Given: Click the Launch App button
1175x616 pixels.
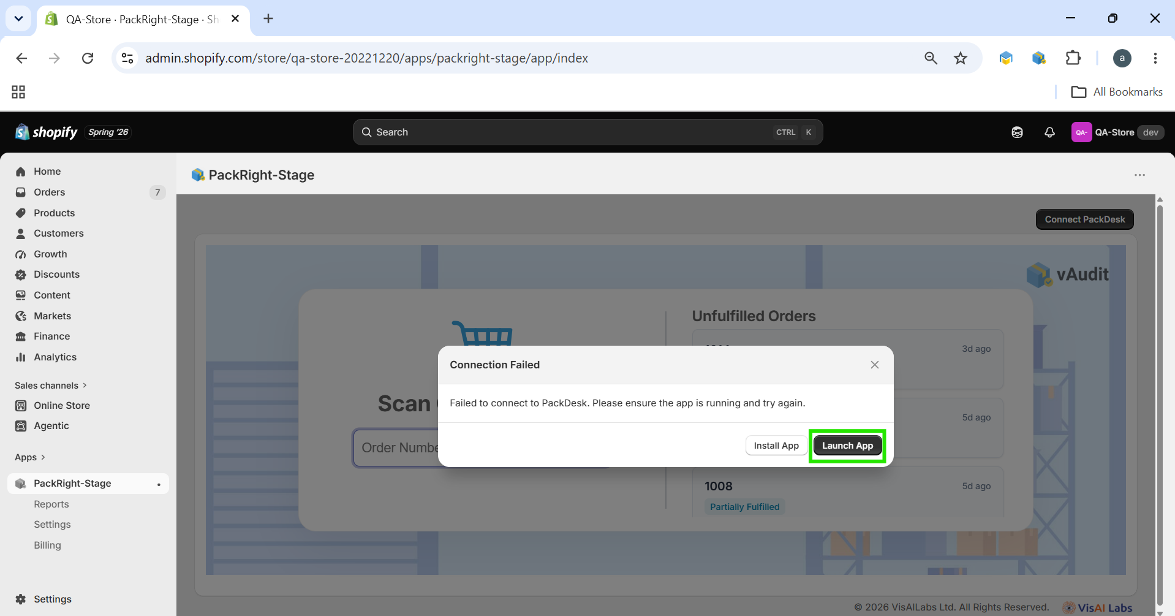Looking at the screenshot, I should coord(847,446).
